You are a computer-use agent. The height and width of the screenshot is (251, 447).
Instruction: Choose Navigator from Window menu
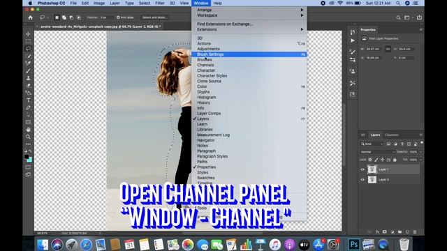click(x=249, y=140)
